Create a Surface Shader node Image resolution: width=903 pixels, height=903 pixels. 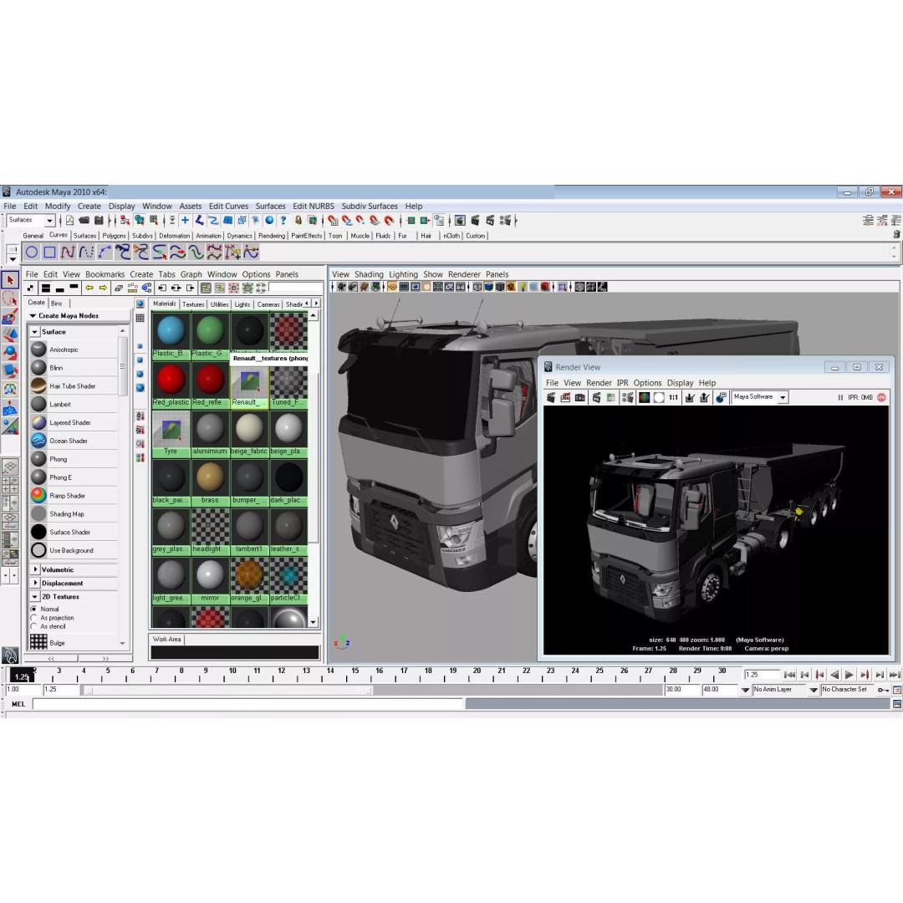pos(74,532)
